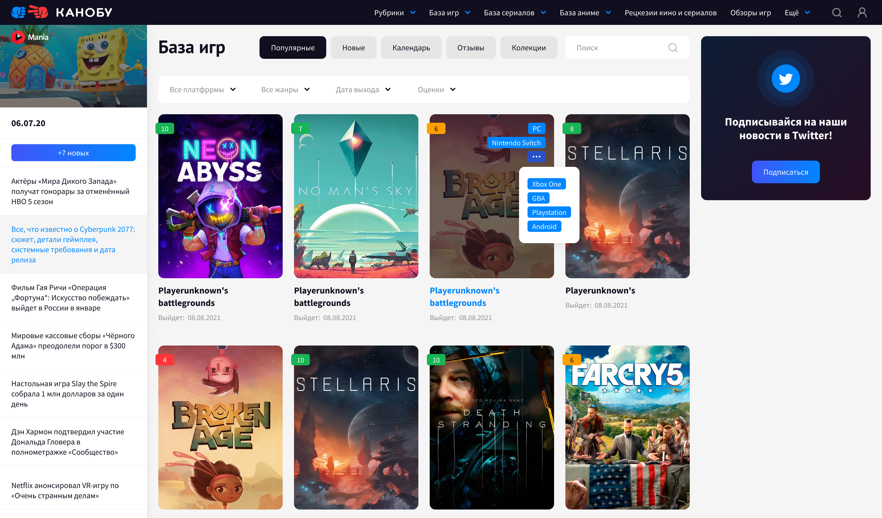The image size is (882, 518).
Task: Load the +7 новых news button
Action: [x=73, y=153]
